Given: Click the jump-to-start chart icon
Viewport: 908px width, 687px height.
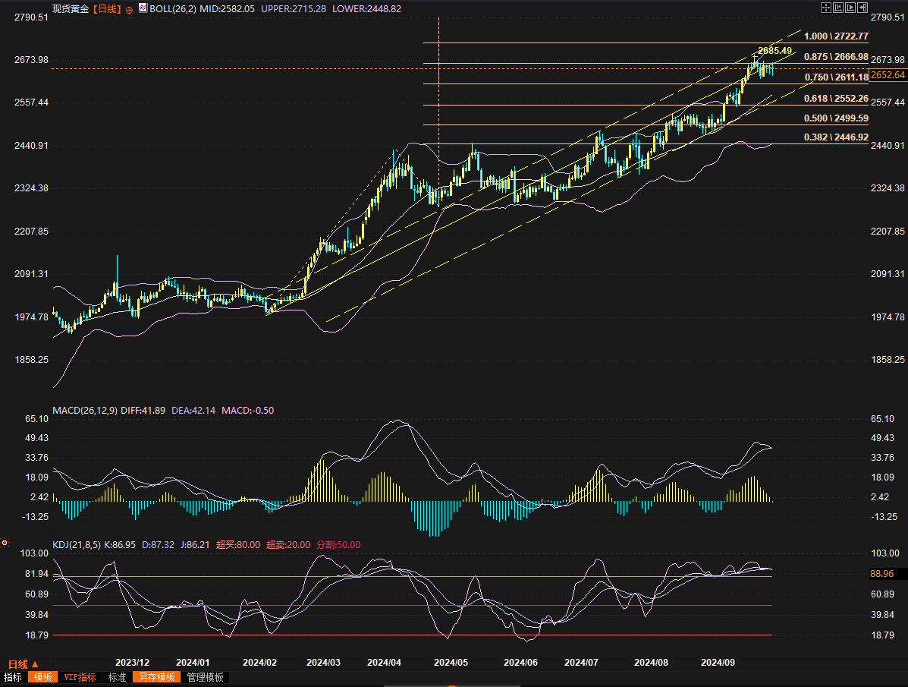Looking at the screenshot, I should (837, 7).
